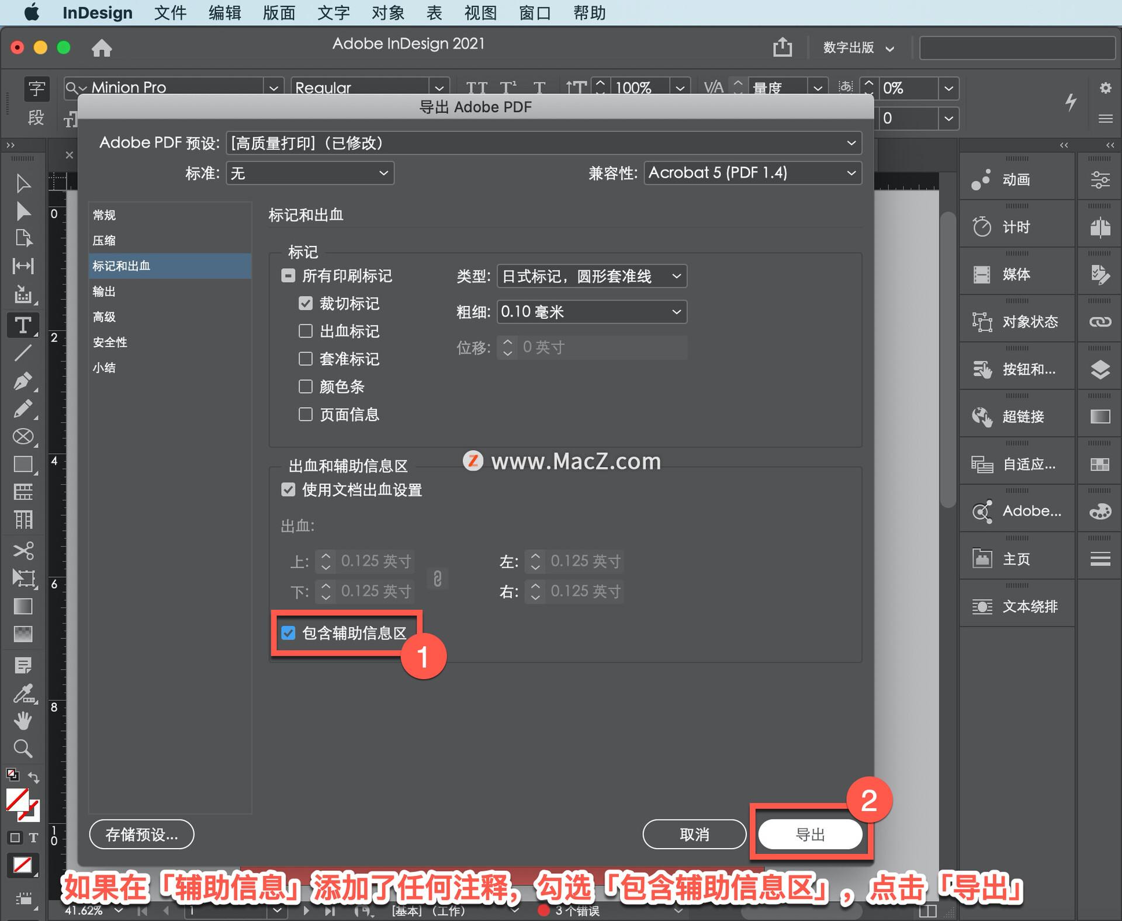This screenshot has height=921, width=1122.
Task: Click the Share icon in title bar
Action: [x=782, y=47]
